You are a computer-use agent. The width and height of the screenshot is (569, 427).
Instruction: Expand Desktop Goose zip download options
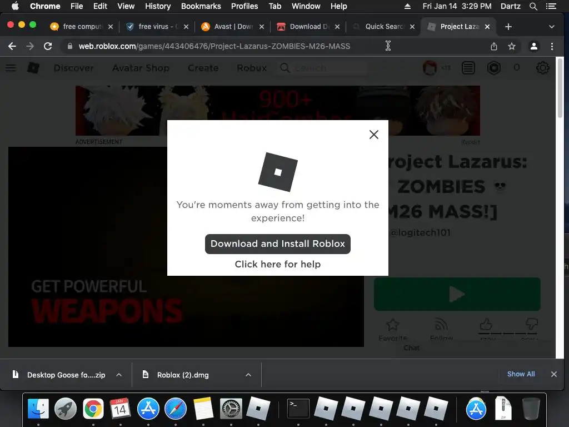119,375
